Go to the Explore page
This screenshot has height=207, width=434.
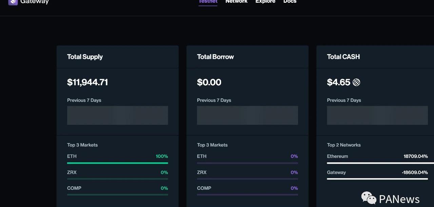pyautogui.click(x=265, y=1)
